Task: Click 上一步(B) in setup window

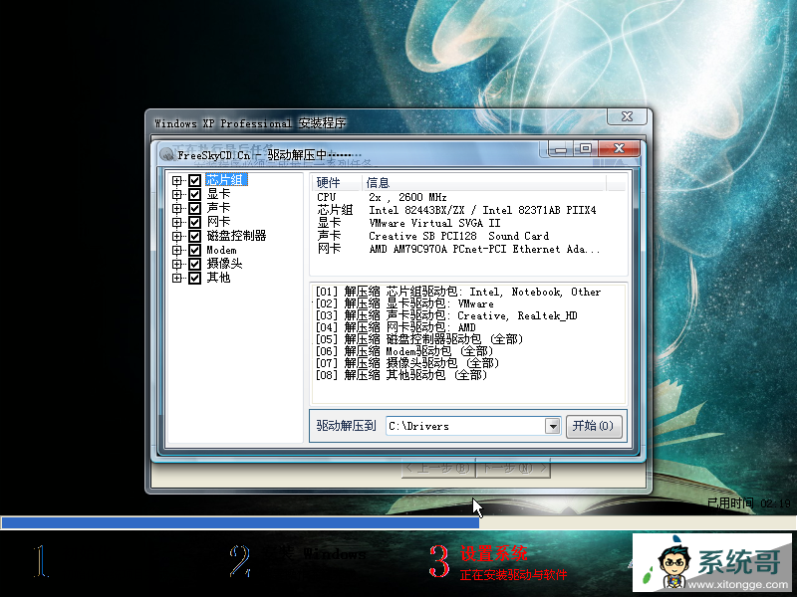Action: (438, 468)
